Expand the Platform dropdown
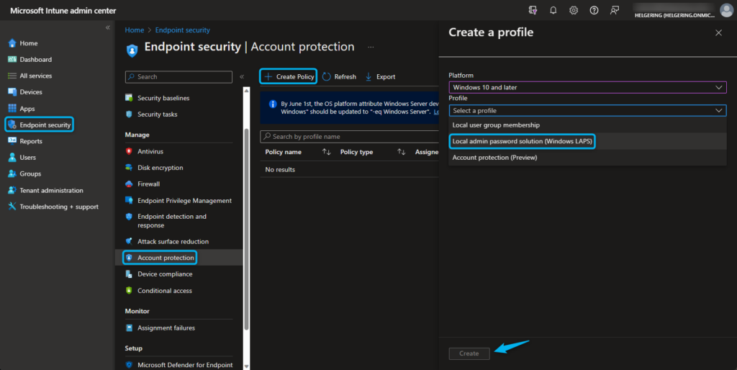737x370 pixels. pyautogui.click(x=587, y=87)
